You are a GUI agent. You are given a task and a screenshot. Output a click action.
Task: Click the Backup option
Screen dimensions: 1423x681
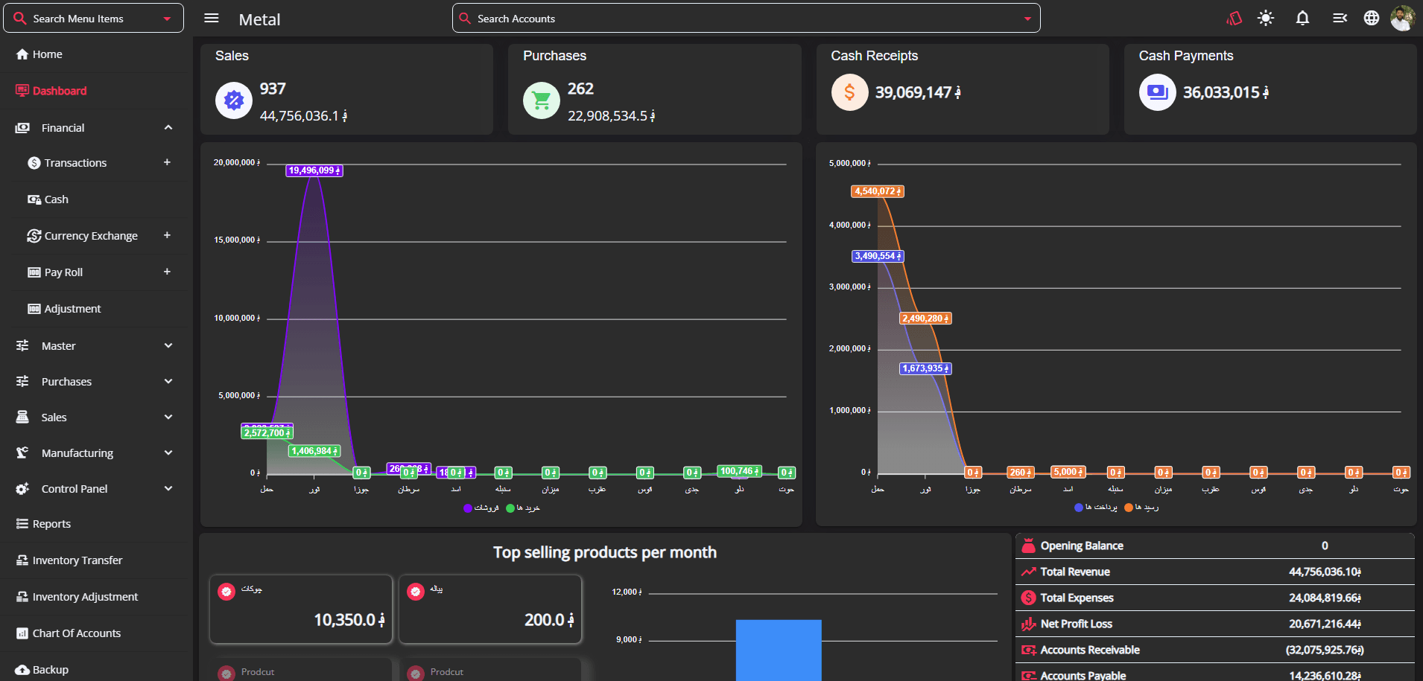(x=49, y=669)
